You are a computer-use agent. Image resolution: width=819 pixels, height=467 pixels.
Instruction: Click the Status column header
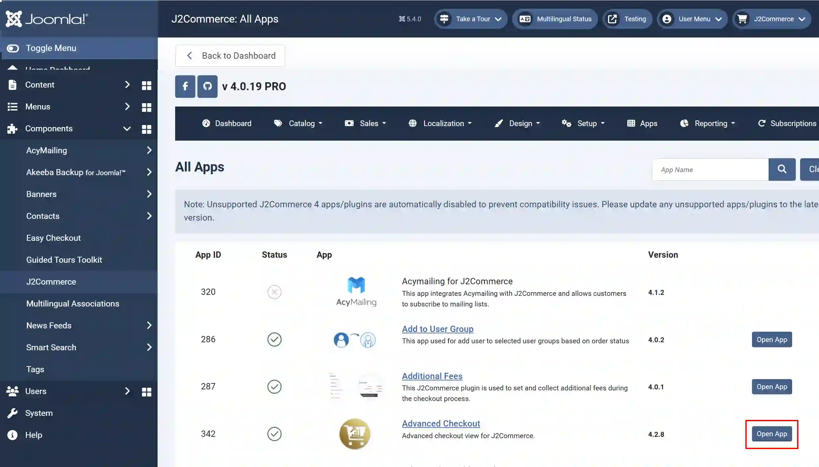pos(274,255)
